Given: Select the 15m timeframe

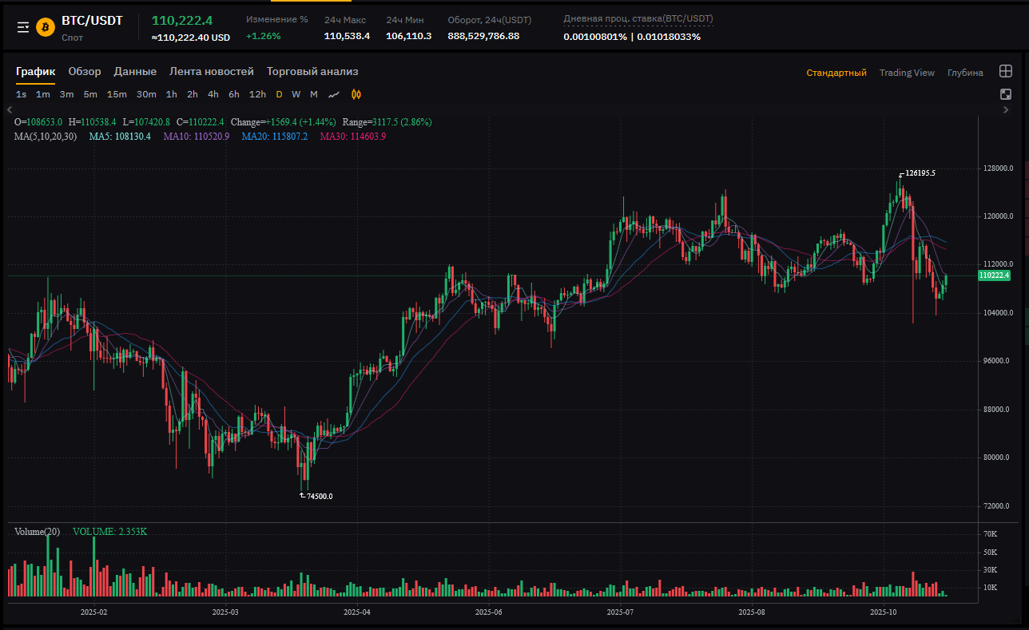Looking at the screenshot, I should (x=117, y=94).
